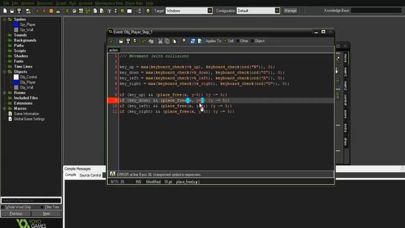Click the Manage button
Screen dimensions: 405x228
290,11
